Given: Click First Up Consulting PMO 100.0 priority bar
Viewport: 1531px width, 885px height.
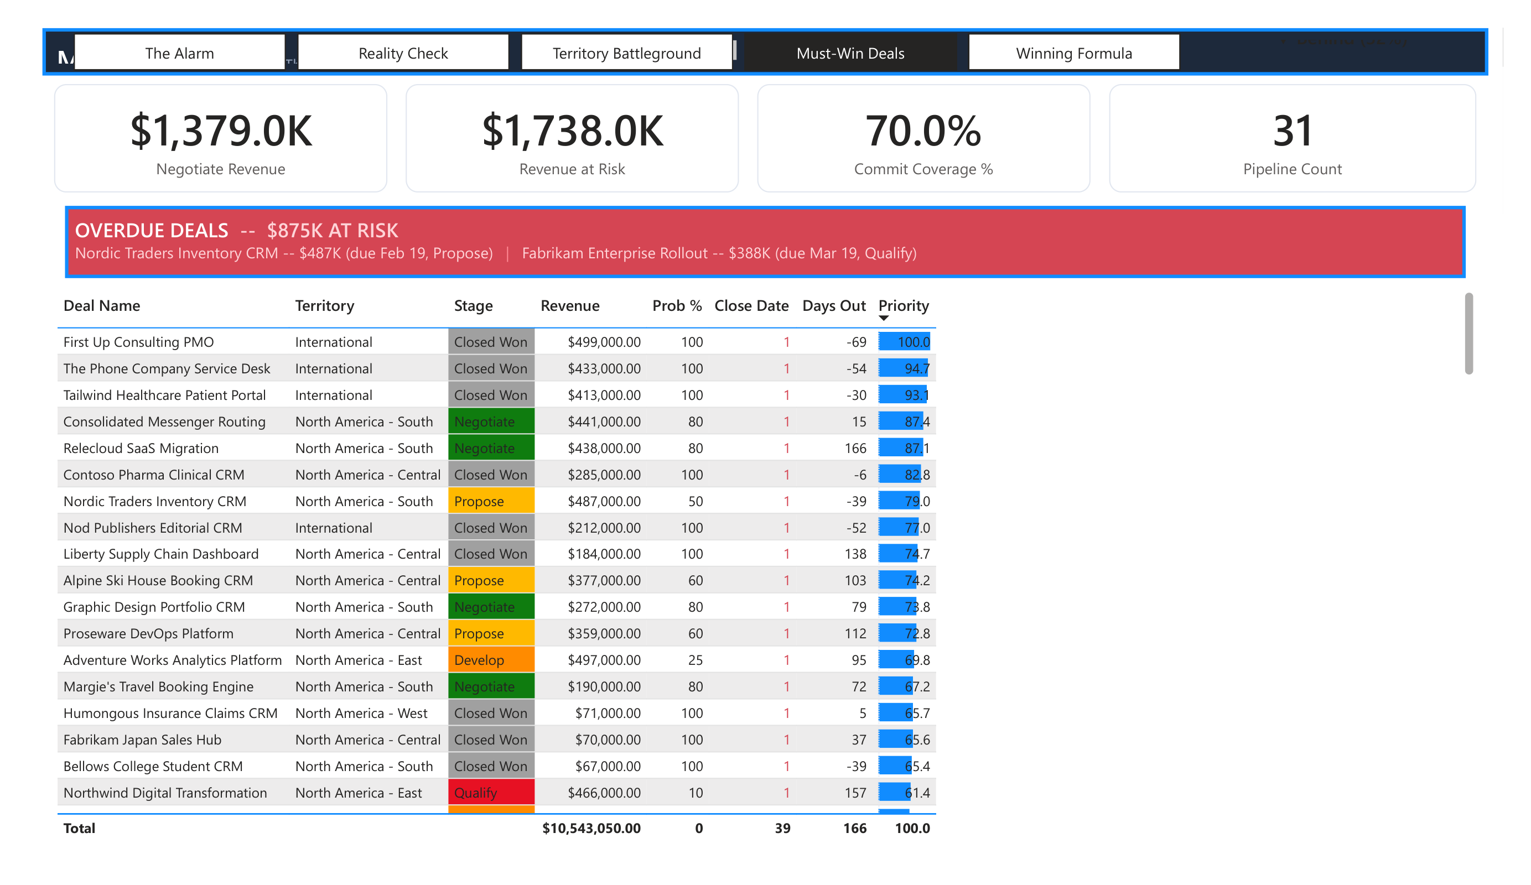Looking at the screenshot, I should pyautogui.click(x=904, y=342).
